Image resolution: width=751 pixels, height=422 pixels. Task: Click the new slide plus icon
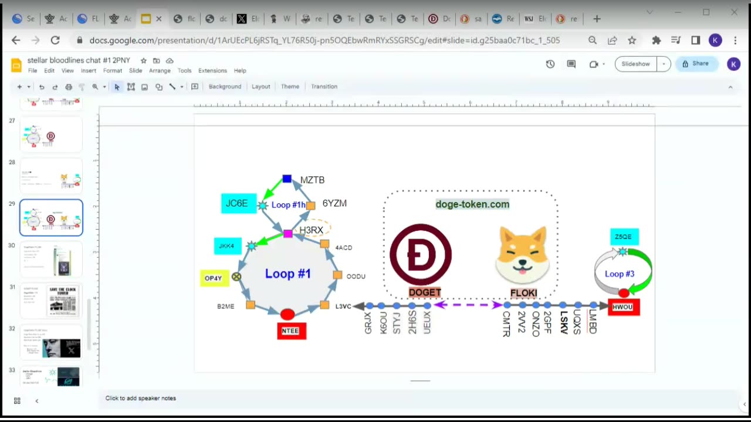tap(19, 87)
